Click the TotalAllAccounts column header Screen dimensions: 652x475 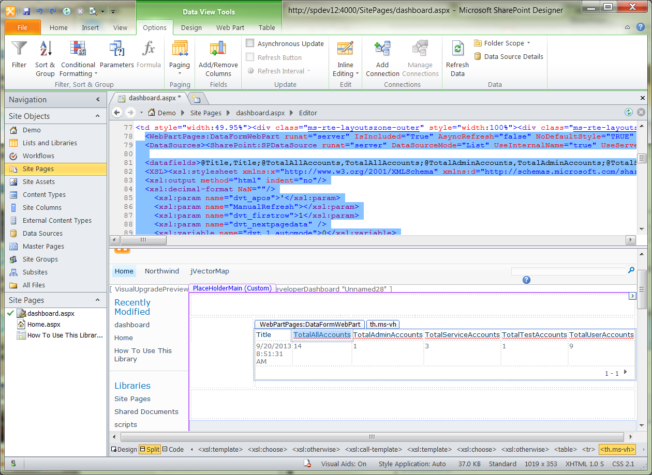point(322,334)
